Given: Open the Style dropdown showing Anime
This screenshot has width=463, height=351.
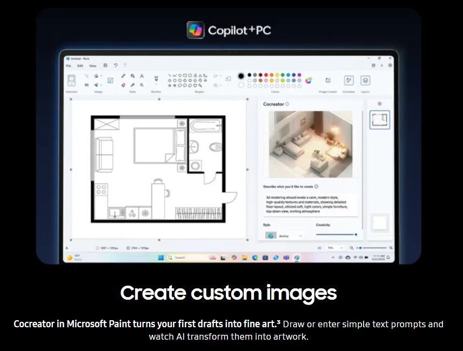Looking at the screenshot, I should pyautogui.click(x=284, y=236).
